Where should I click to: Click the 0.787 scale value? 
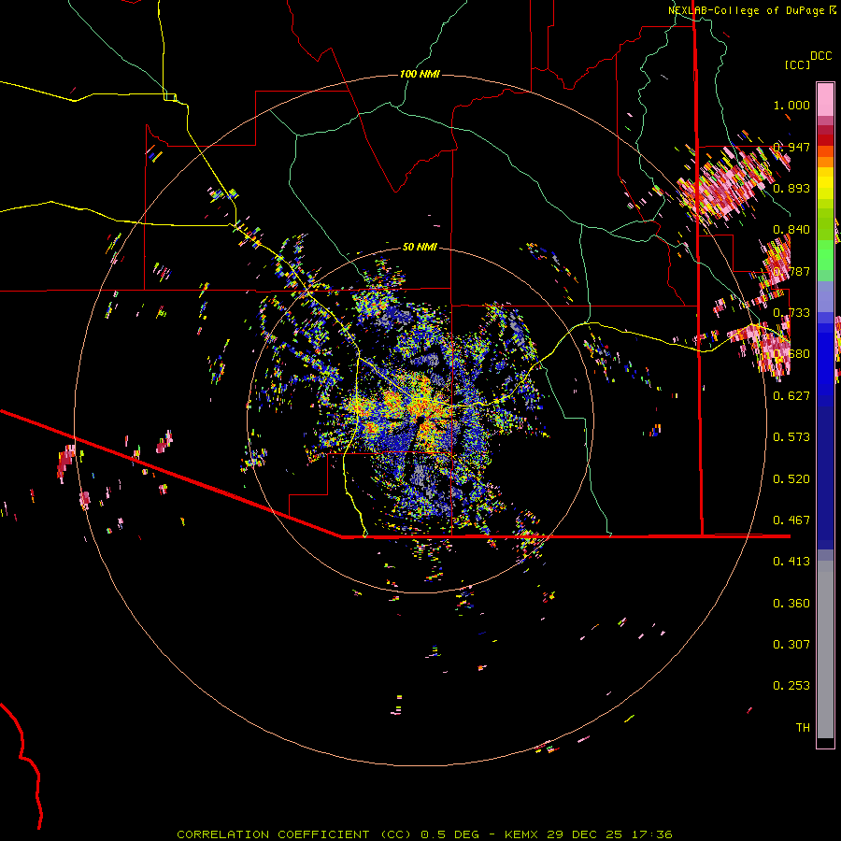click(791, 271)
